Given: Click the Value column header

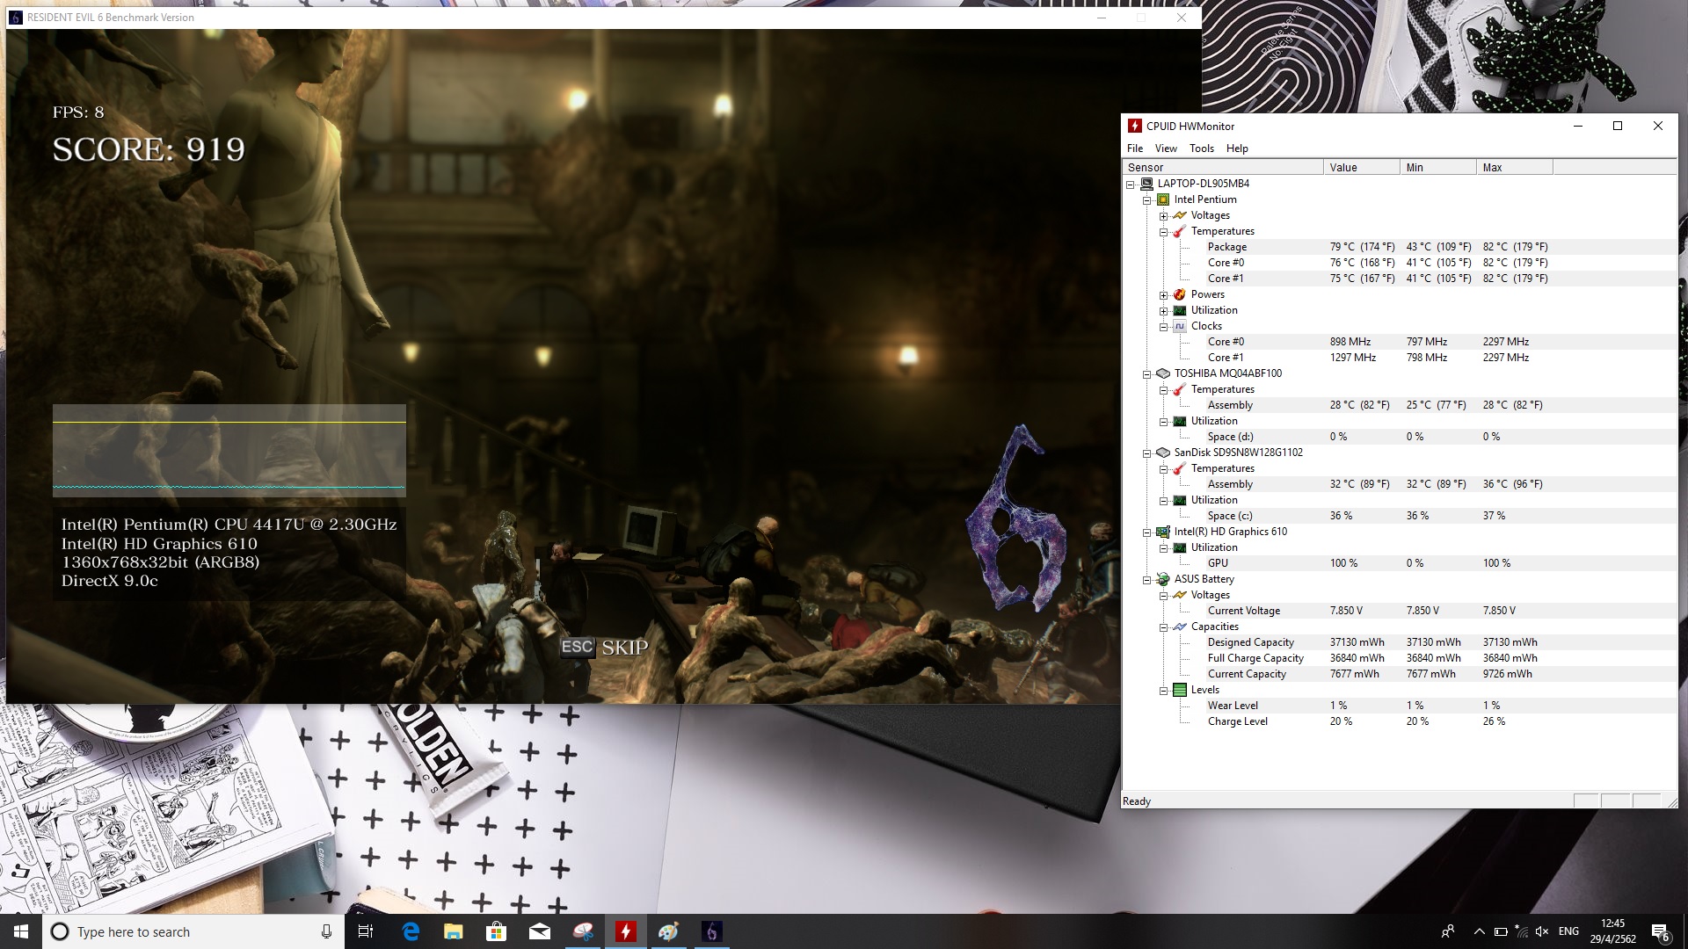Looking at the screenshot, I should pos(1362,167).
